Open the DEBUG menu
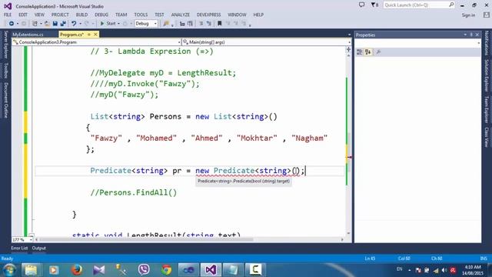492x277 pixels. point(101,15)
